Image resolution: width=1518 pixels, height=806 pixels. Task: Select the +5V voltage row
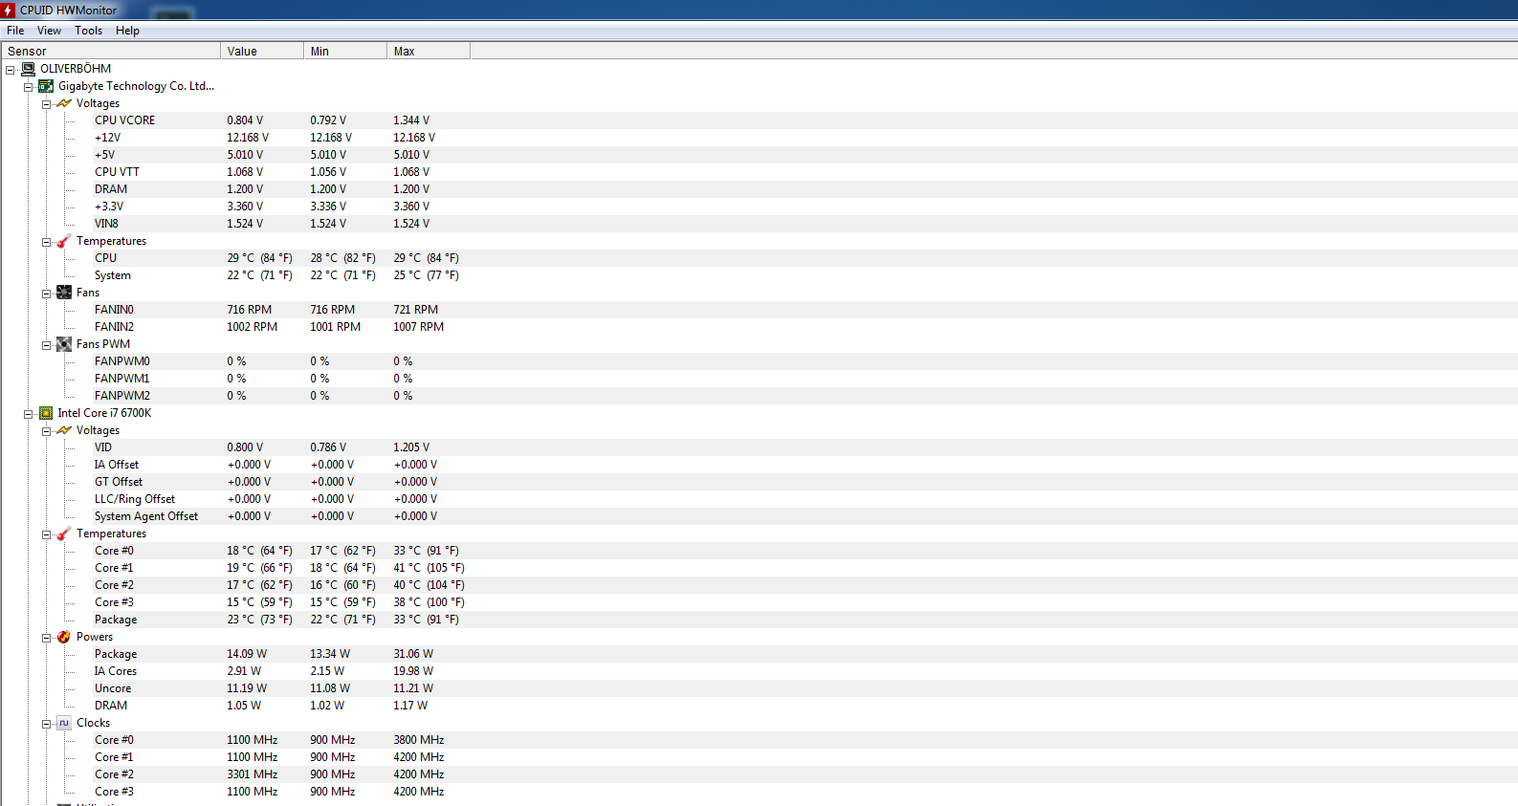point(803,155)
